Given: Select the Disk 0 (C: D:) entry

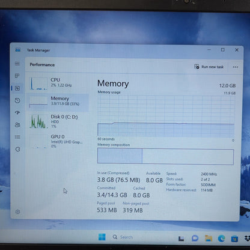Looking at the screenshot, I should click(58, 121).
